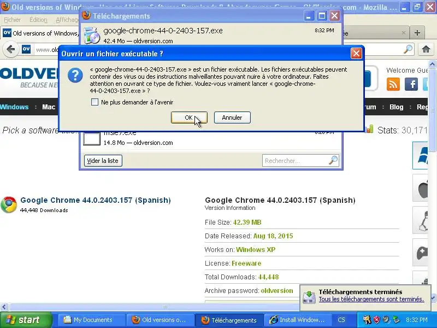Click the Apple category icon in sidebar
This screenshot has width=437, height=328.
420,188
